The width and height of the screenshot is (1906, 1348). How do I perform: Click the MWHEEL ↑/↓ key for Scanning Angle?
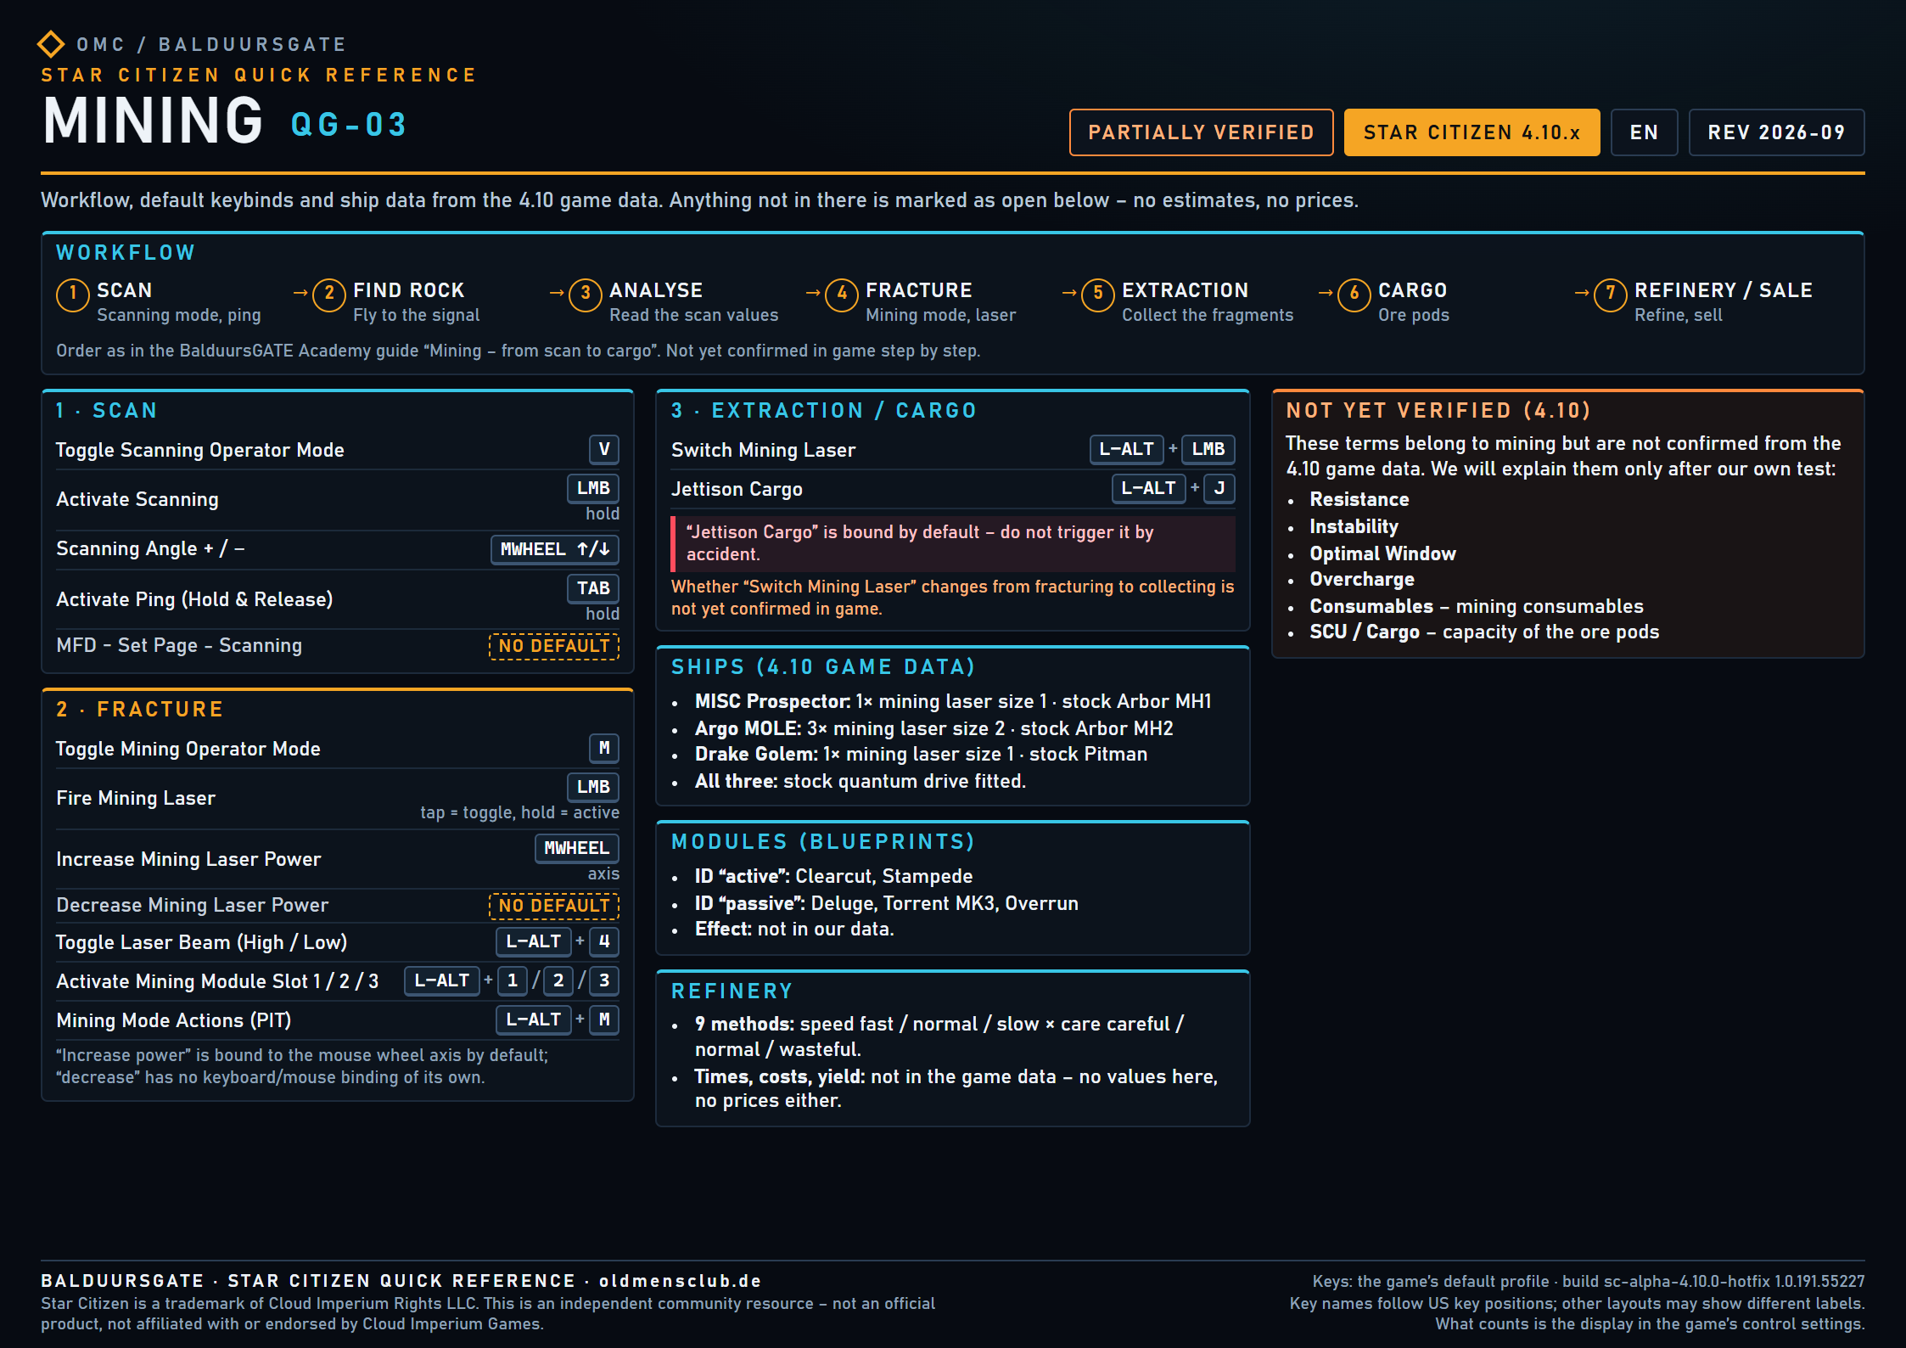tap(555, 549)
